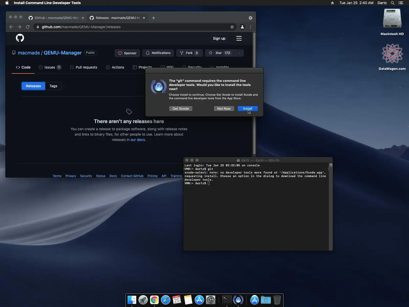409x307 pixels.
Task: Open the GitHub hamburger menu
Action: [x=239, y=38]
